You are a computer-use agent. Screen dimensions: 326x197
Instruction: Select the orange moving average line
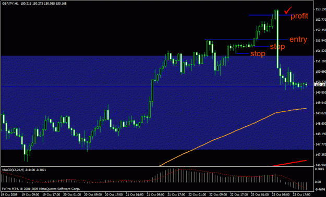pos(233,132)
